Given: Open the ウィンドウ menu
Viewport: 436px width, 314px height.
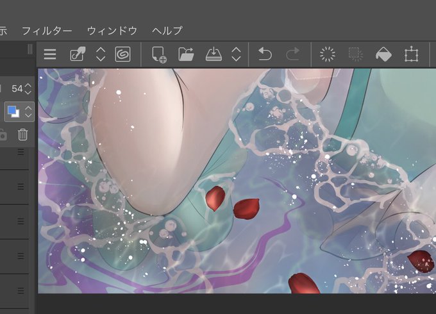Looking at the screenshot, I should click(x=112, y=31).
